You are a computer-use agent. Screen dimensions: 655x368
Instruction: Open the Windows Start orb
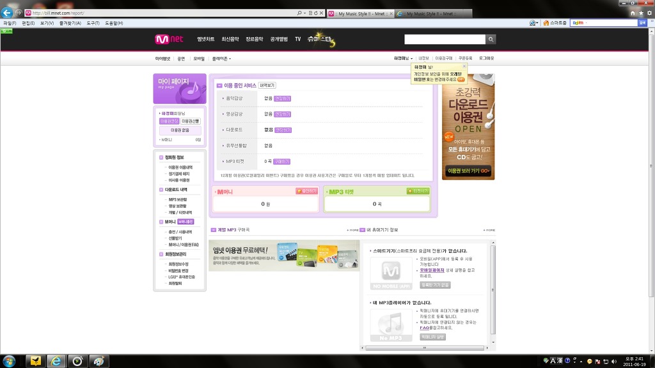[x=9, y=361]
